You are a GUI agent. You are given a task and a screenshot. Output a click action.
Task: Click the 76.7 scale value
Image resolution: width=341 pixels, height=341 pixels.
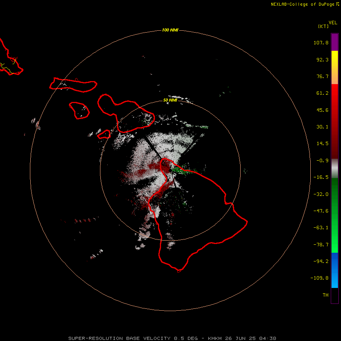pos(322,76)
